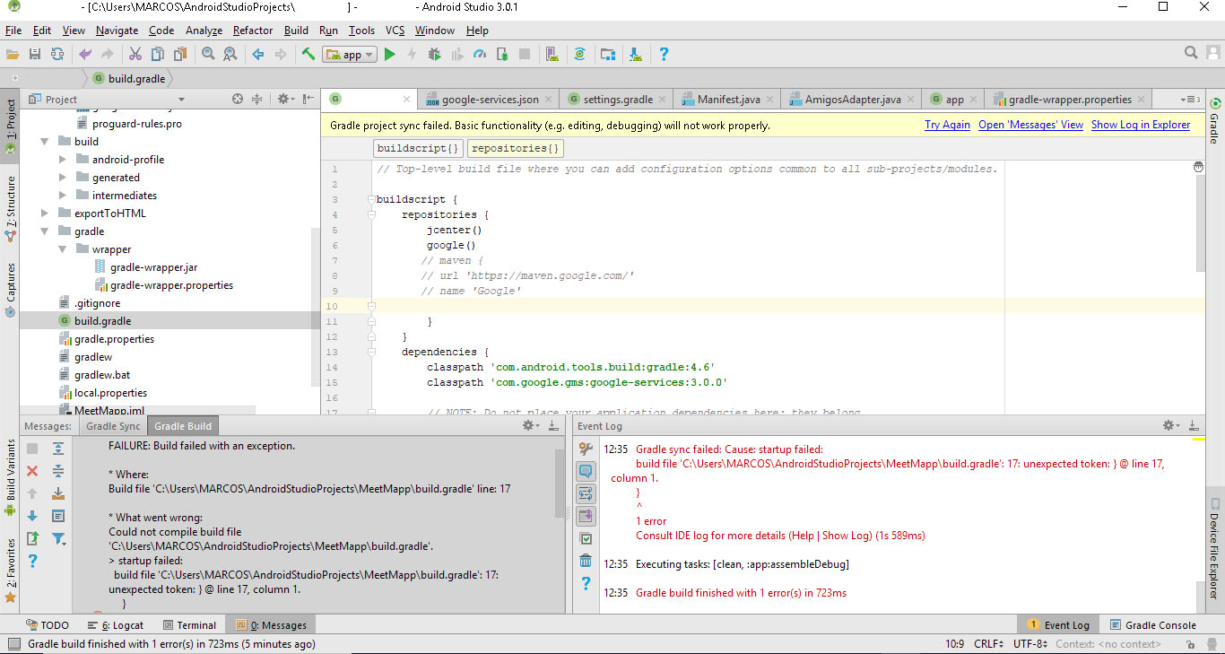Toggle Event Log balloon notifications icon
This screenshot has width=1225, height=654.
pos(586,471)
